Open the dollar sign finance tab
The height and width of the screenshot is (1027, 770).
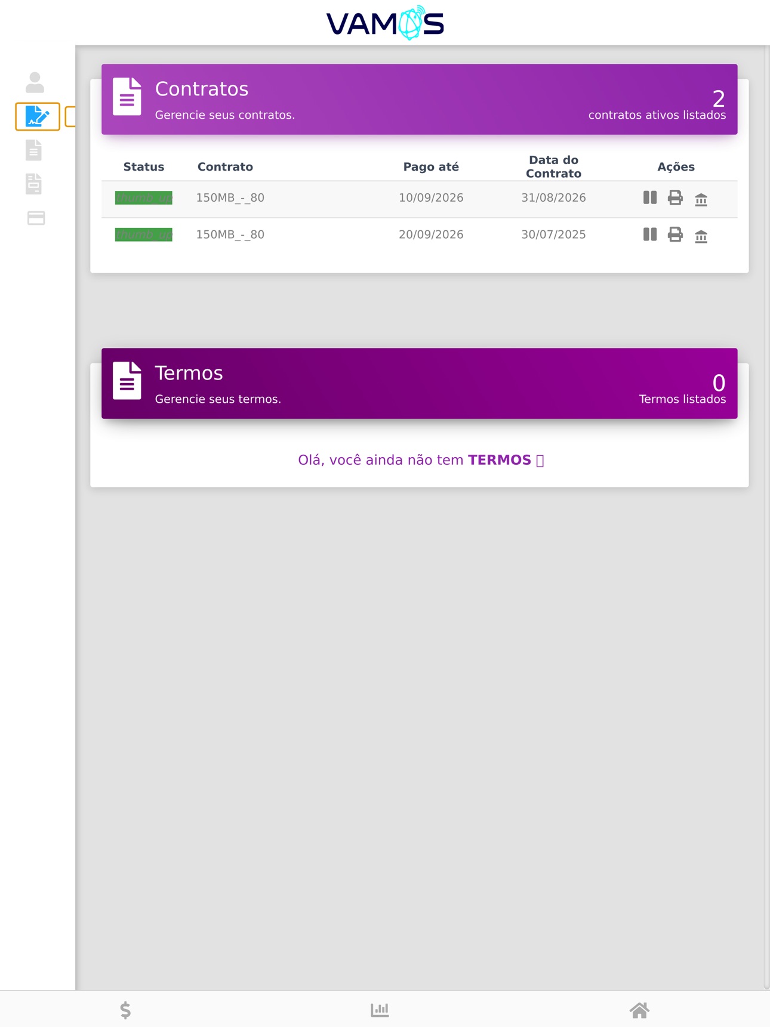(x=125, y=1010)
